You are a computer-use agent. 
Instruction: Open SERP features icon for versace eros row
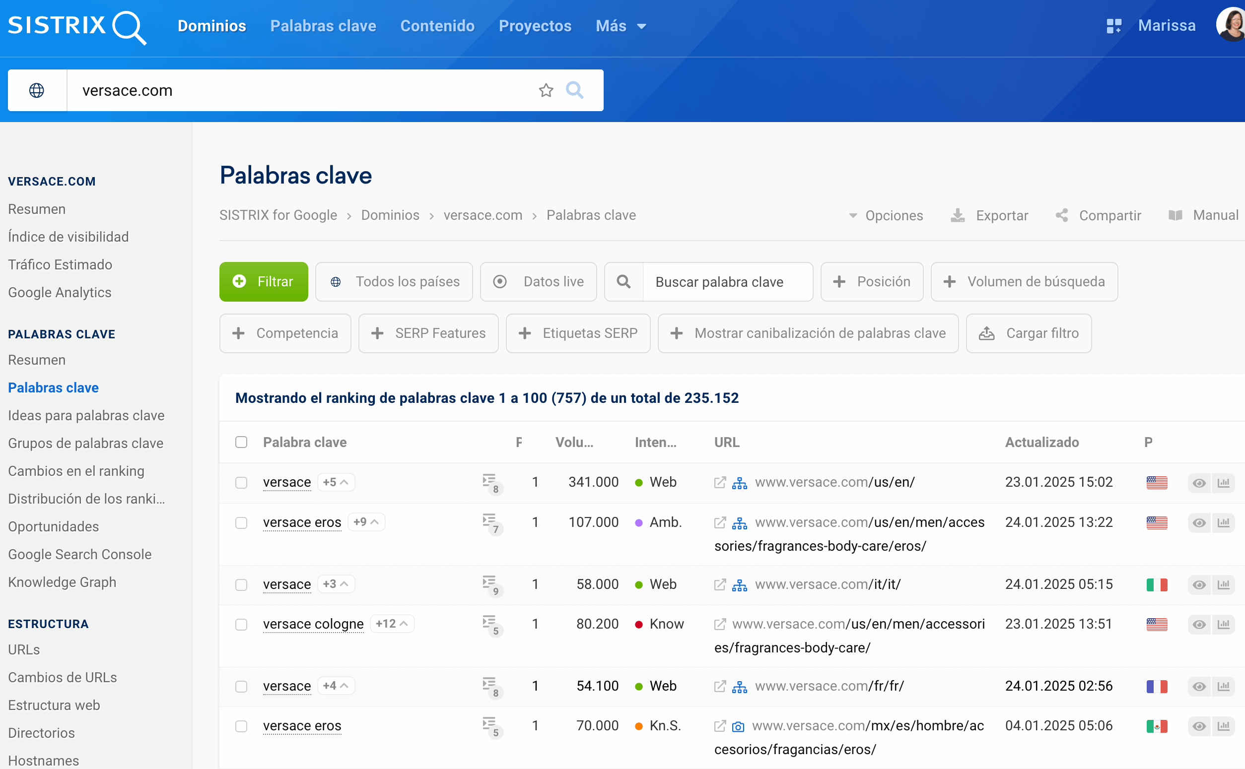(490, 523)
